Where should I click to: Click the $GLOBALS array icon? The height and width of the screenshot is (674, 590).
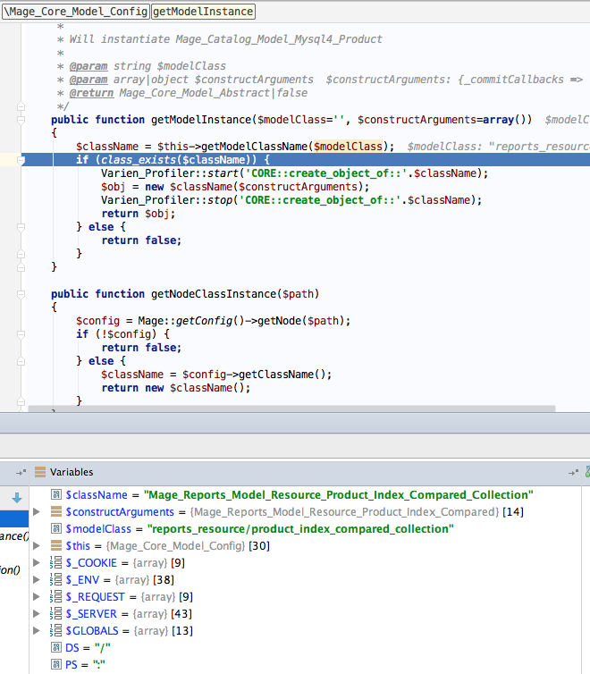[x=55, y=630]
